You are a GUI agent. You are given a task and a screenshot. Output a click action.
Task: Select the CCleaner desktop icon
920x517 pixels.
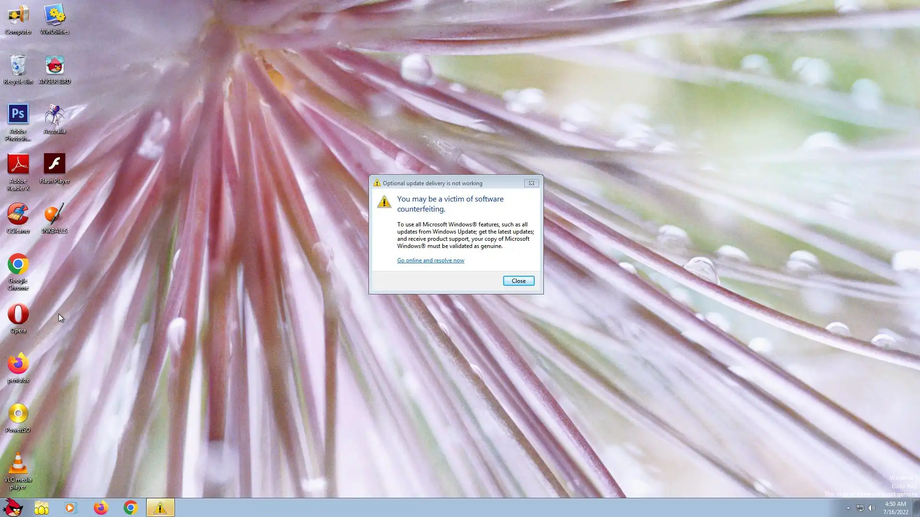[x=18, y=214]
